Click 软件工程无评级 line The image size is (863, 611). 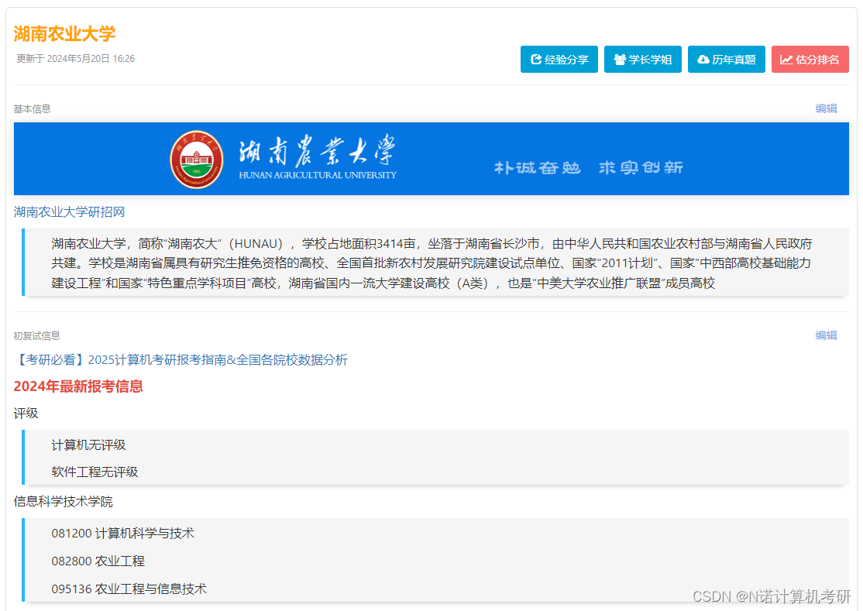click(95, 472)
